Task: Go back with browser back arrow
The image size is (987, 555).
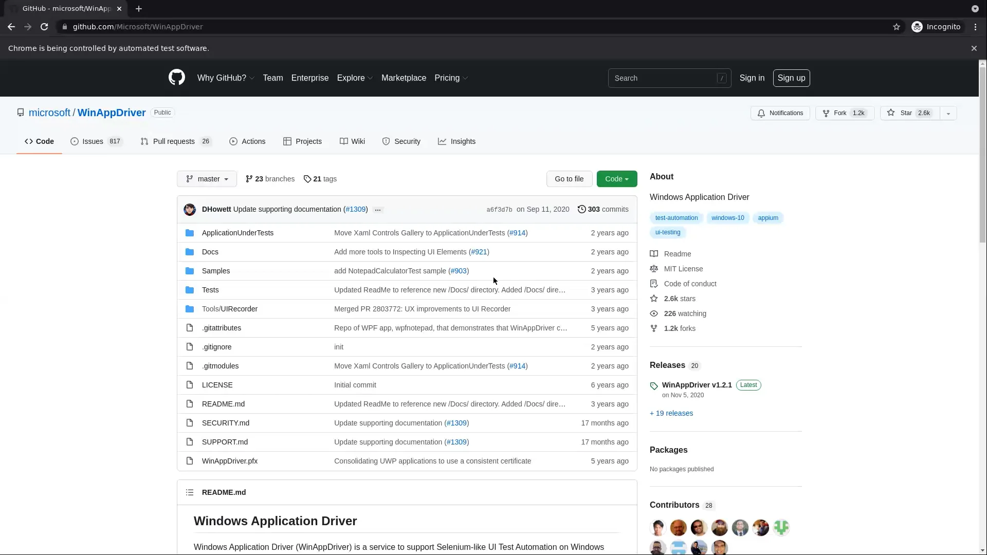Action: (11, 27)
